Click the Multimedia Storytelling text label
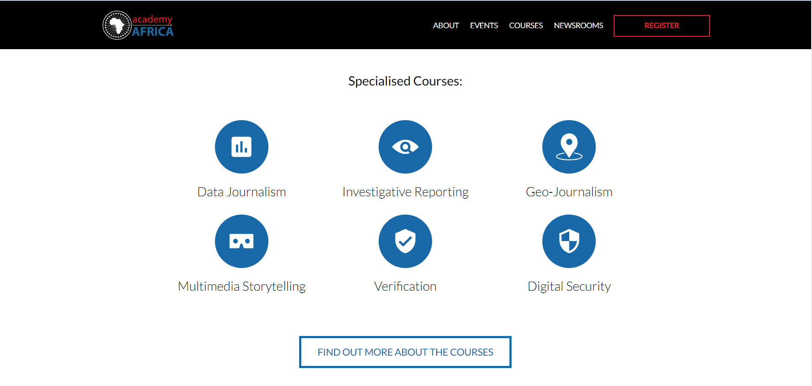This screenshot has width=812, height=386. [241, 286]
